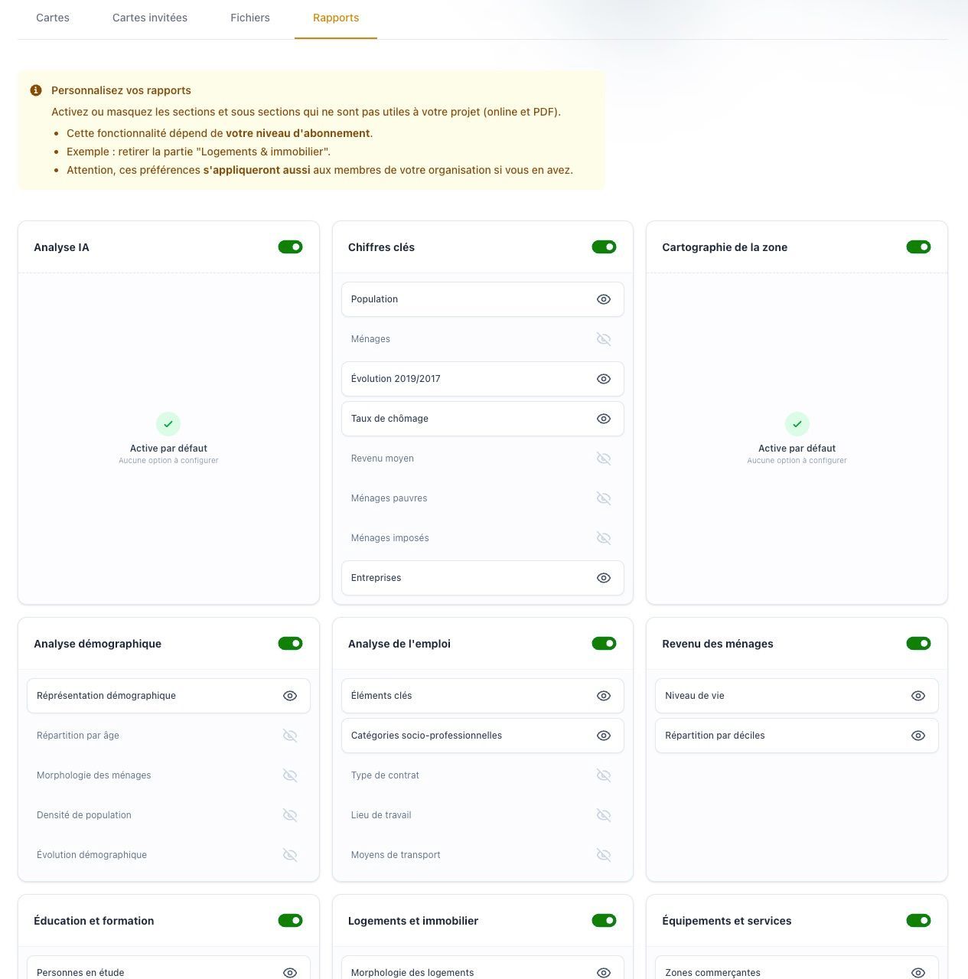
Task: Show the Ménages row in Chiffres clés
Action: point(604,339)
